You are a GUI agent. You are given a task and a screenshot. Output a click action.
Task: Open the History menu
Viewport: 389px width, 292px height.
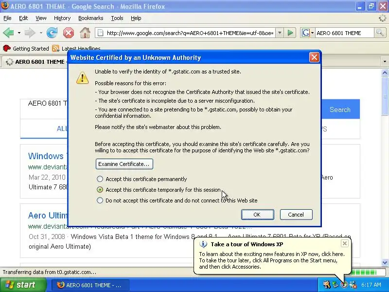[62, 18]
